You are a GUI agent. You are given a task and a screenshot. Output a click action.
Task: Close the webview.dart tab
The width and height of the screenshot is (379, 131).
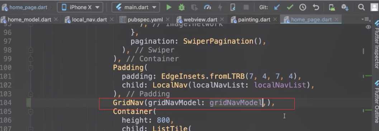pyautogui.click(x=222, y=19)
